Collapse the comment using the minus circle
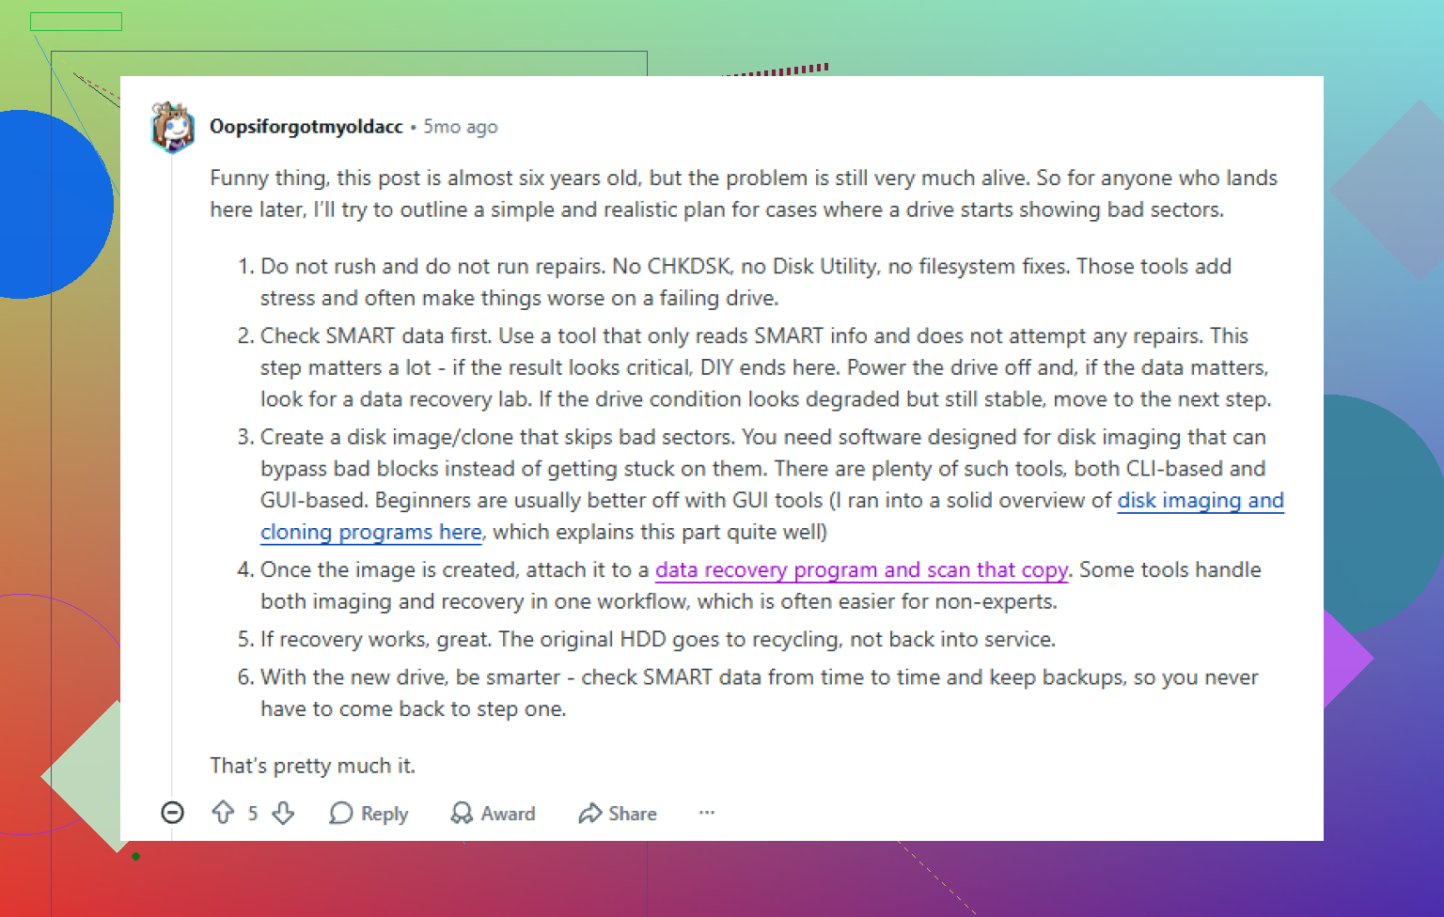The image size is (1444, 917). pyautogui.click(x=173, y=813)
